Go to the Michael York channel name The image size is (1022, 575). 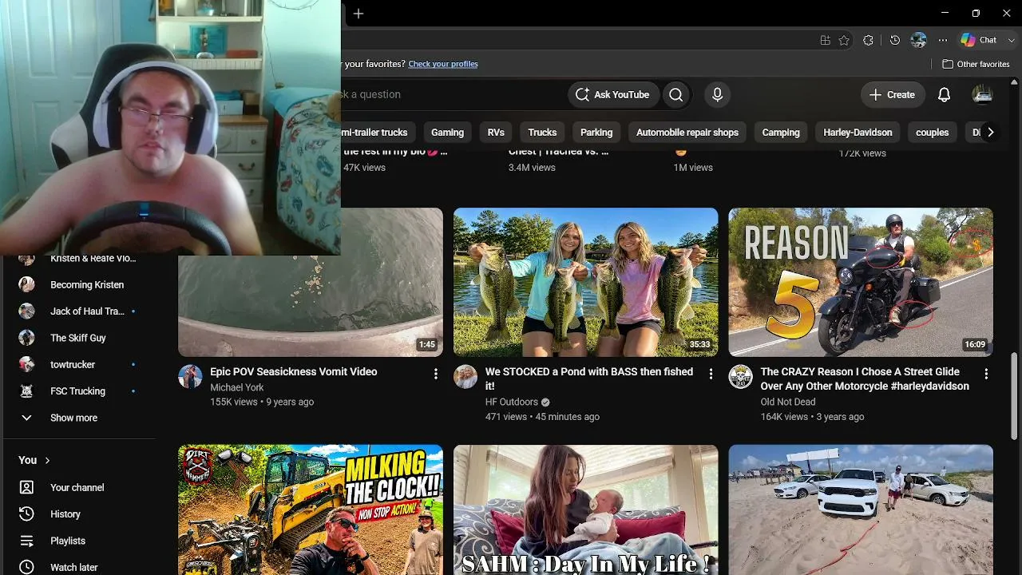coord(237,387)
